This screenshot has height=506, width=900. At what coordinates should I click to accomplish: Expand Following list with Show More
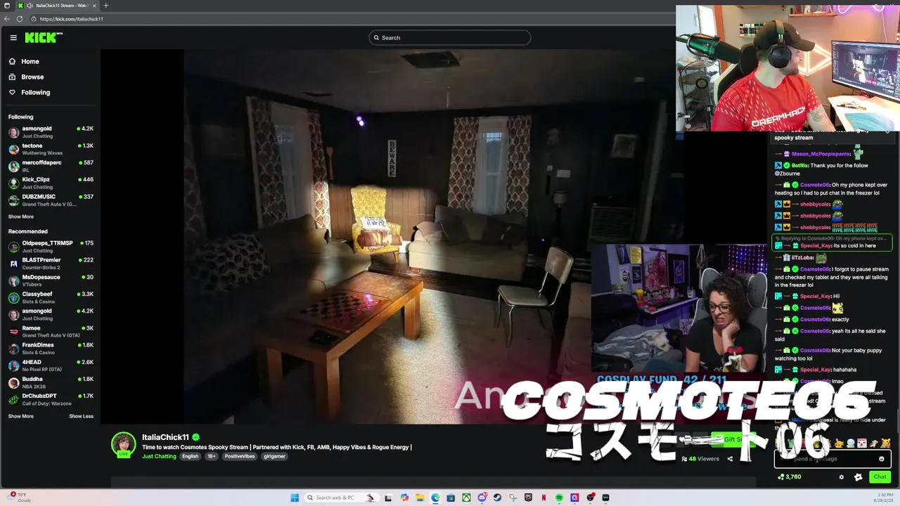point(21,216)
